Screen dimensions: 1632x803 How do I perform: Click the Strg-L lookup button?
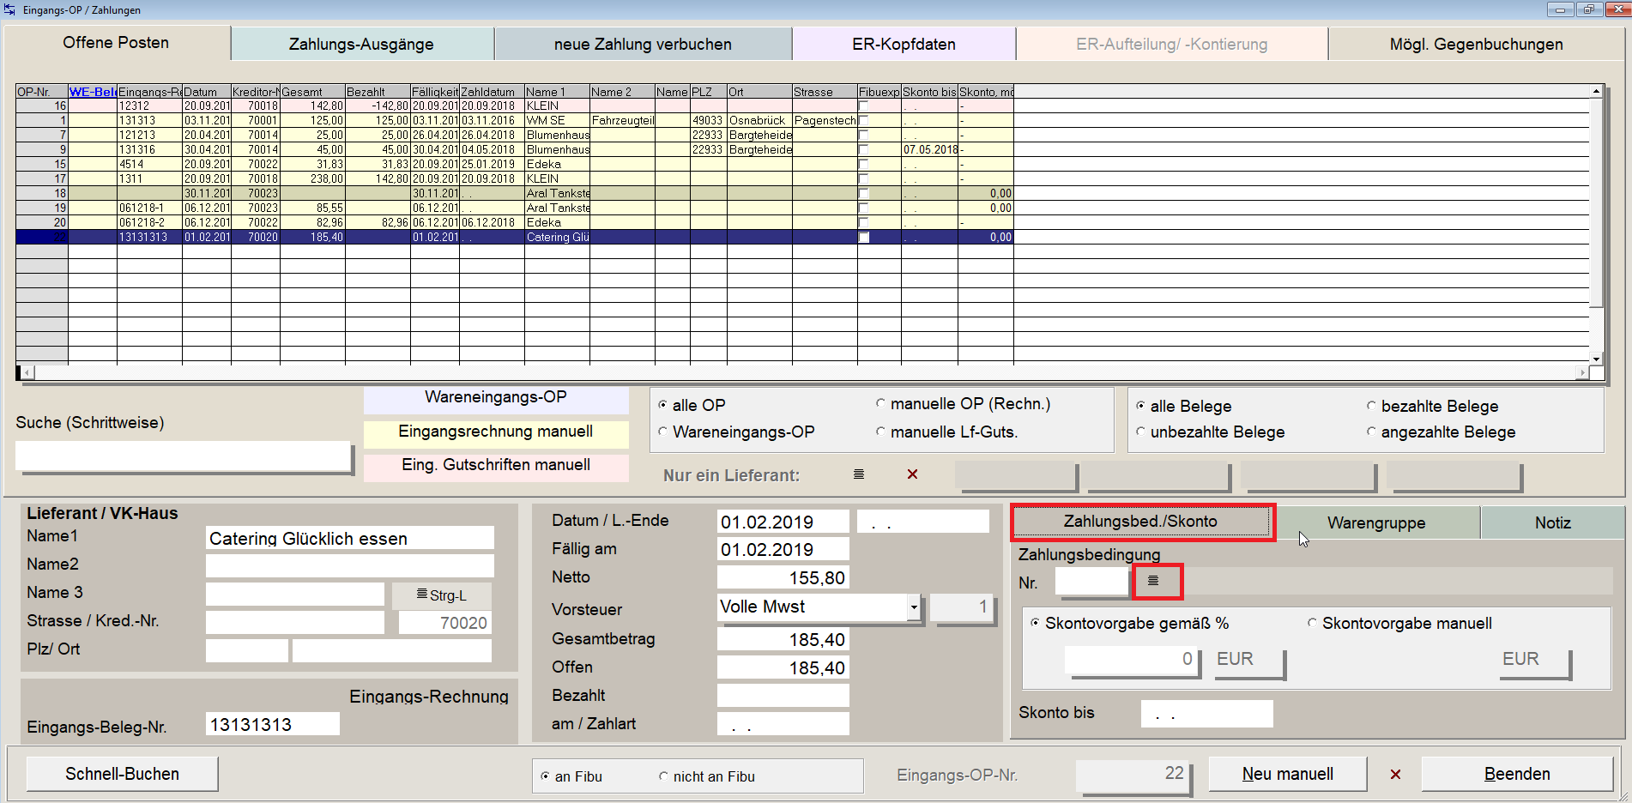click(x=442, y=595)
